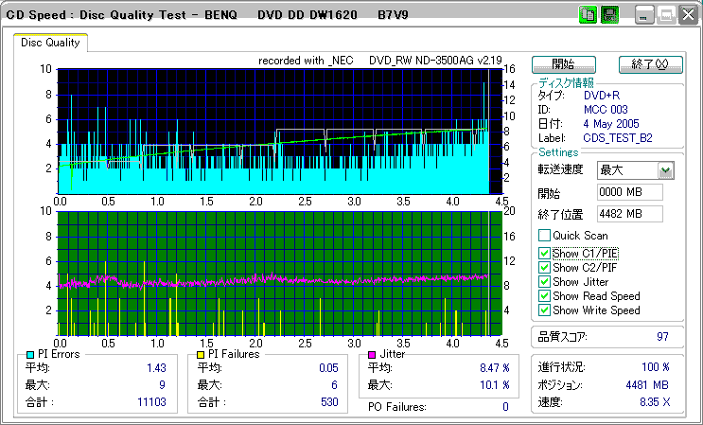The width and height of the screenshot is (703, 425).
Task: Minimize the CD Speed window
Action: tap(645, 15)
